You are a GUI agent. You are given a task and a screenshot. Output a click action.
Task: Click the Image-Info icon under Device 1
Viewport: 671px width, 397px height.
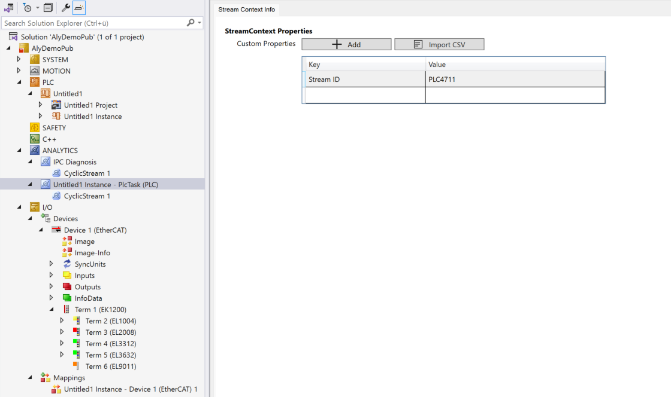click(67, 252)
